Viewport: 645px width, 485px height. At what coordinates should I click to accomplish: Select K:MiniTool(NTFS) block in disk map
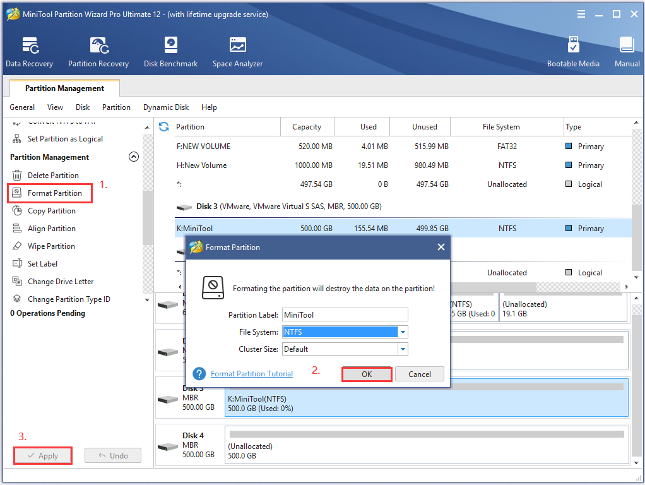[427, 398]
